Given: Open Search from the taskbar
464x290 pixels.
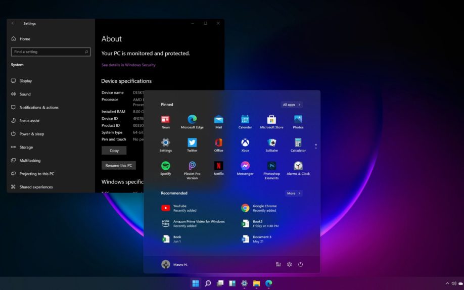Looking at the screenshot, I should 208,283.
